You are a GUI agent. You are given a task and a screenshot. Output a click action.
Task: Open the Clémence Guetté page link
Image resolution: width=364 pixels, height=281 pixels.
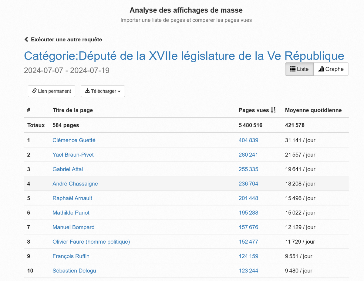(x=74, y=140)
